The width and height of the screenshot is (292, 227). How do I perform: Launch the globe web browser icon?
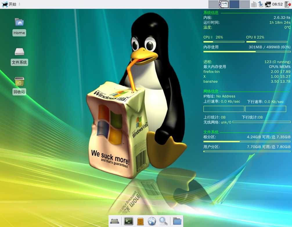coord(152,221)
